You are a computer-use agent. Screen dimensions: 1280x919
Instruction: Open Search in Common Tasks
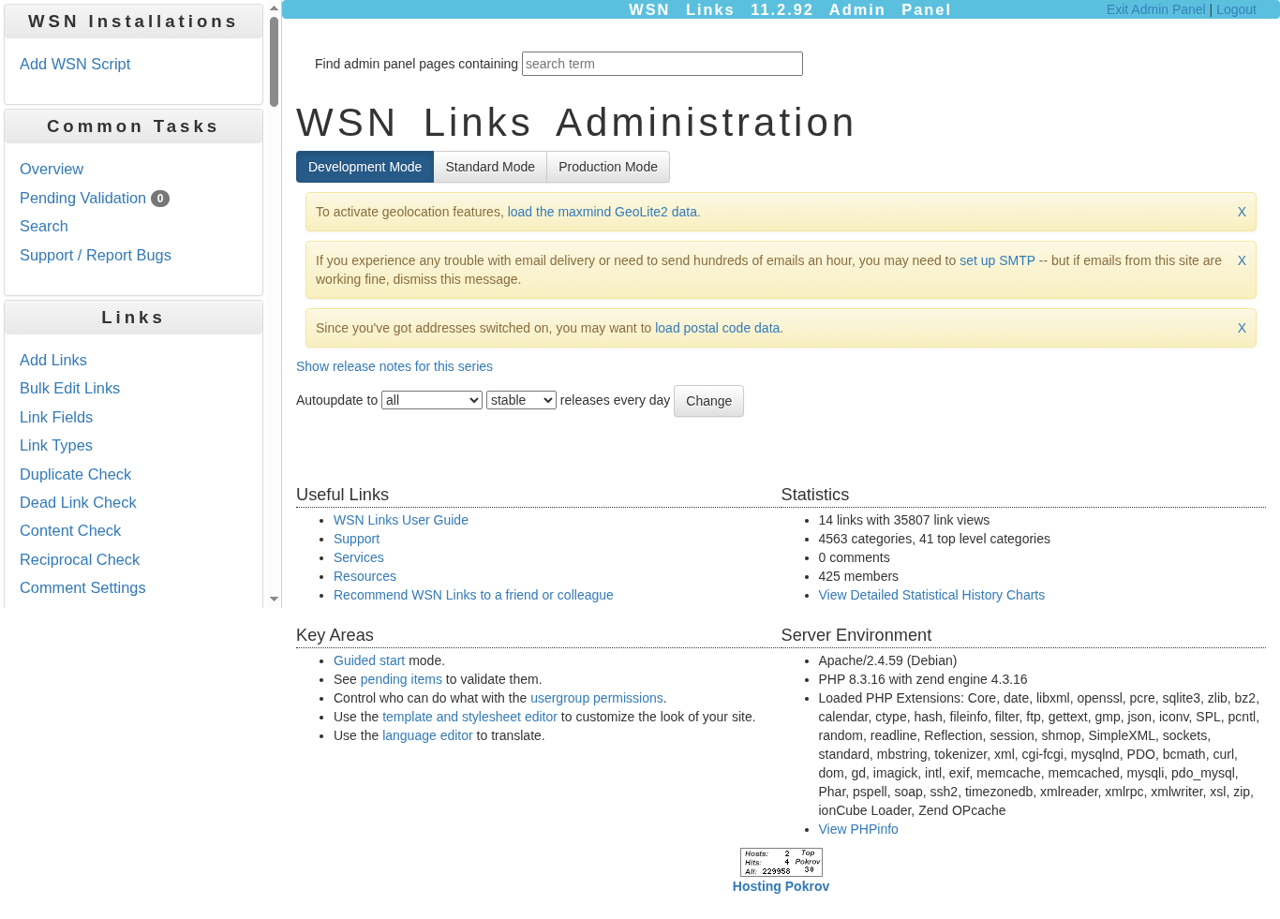(x=44, y=226)
